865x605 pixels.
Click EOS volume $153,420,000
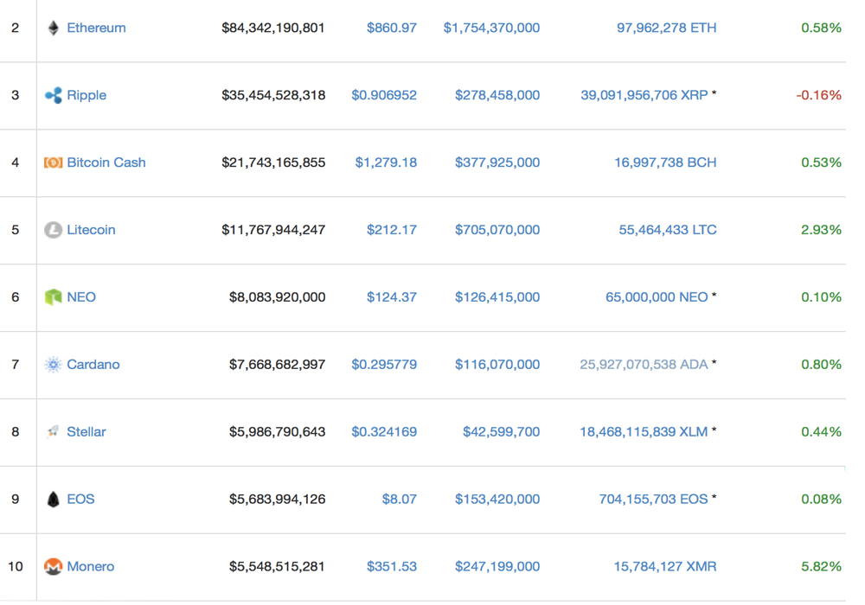click(497, 500)
